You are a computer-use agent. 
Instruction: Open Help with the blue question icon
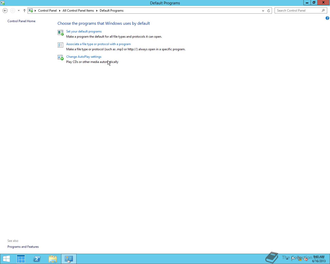327,18
